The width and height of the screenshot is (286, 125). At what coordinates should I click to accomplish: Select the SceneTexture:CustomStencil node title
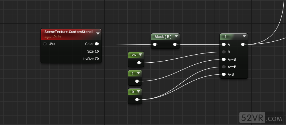click(69, 32)
